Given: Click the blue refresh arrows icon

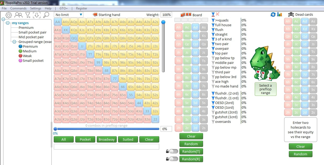Looking at the screenshot, I should (273, 15).
